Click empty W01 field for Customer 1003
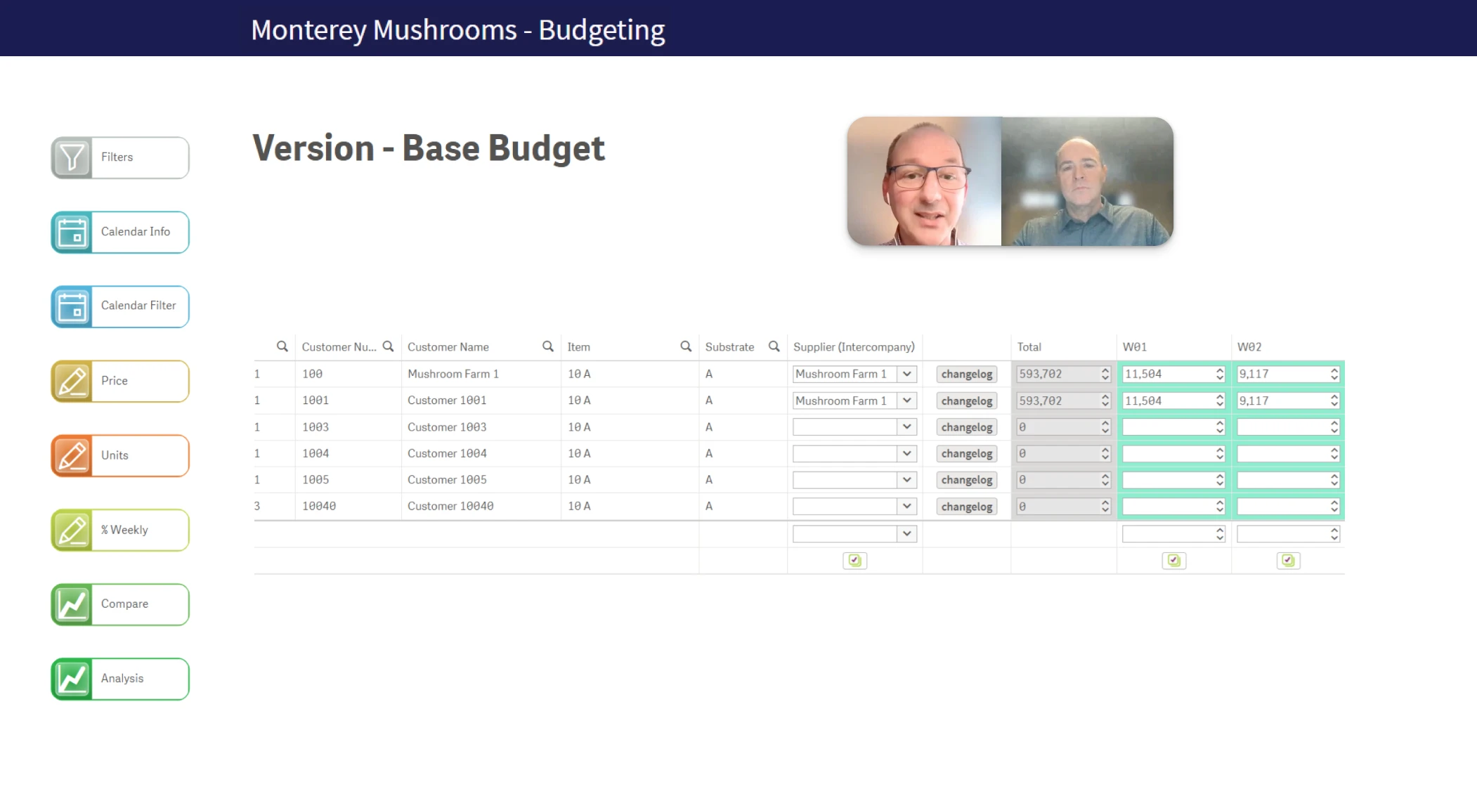The height and width of the screenshot is (787, 1477). (x=1173, y=427)
